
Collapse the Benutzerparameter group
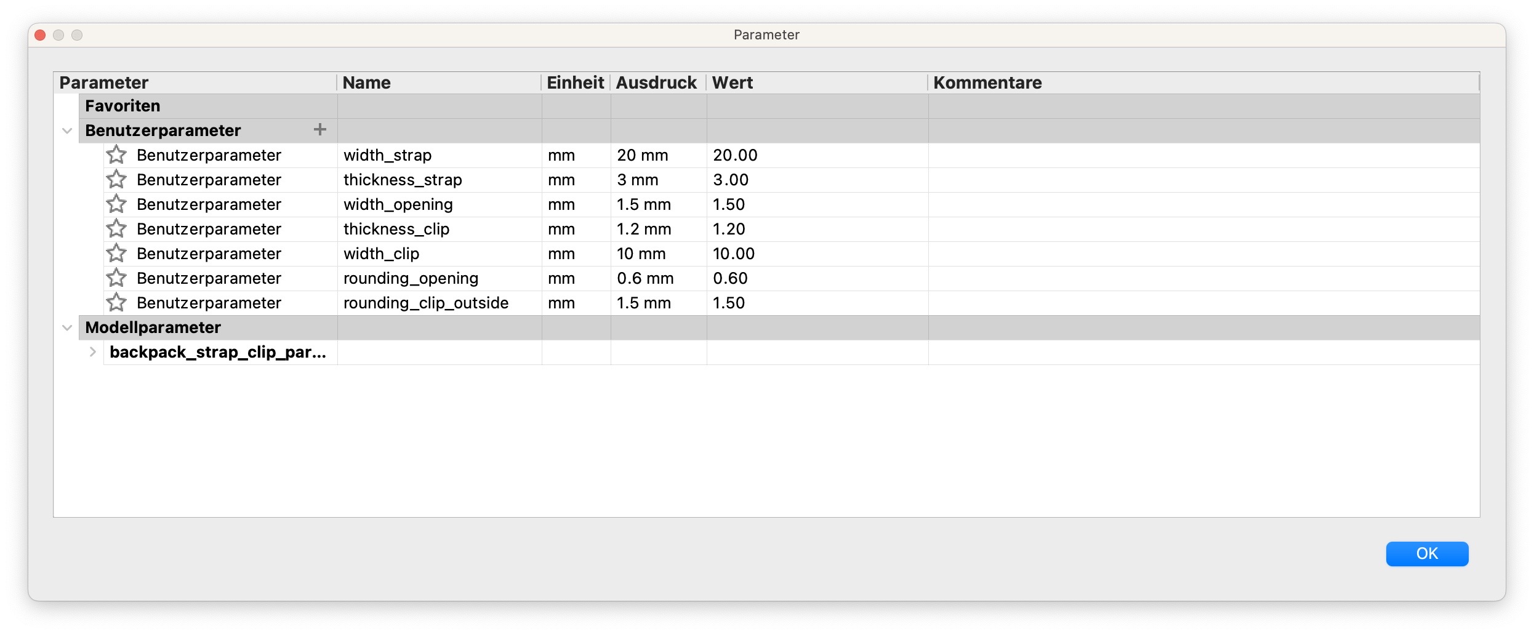(67, 130)
